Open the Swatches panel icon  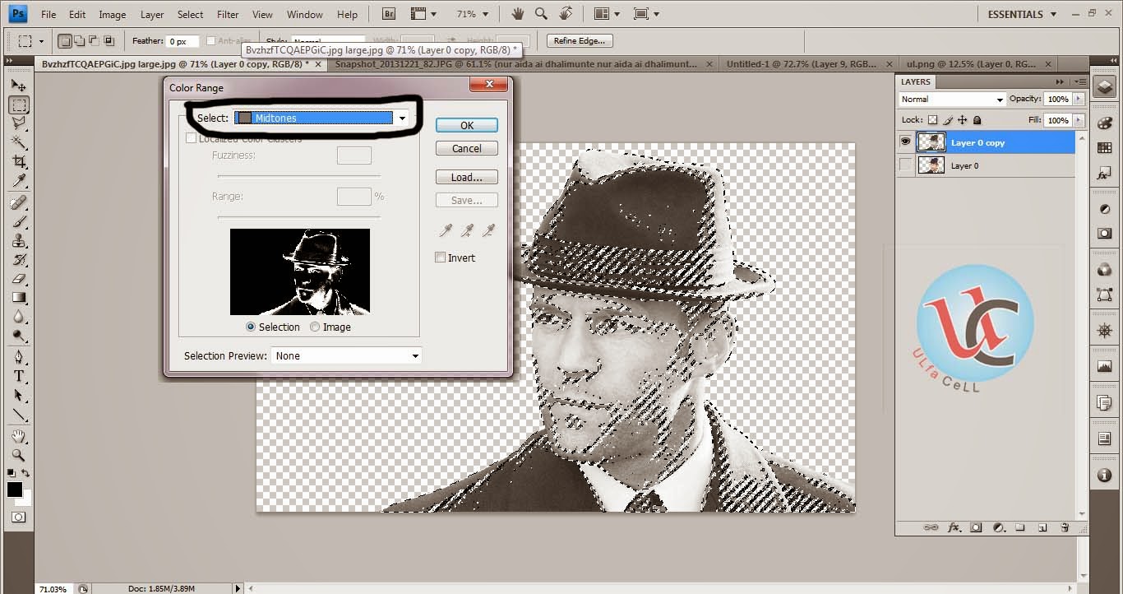pyautogui.click(x=1105, y=148)
